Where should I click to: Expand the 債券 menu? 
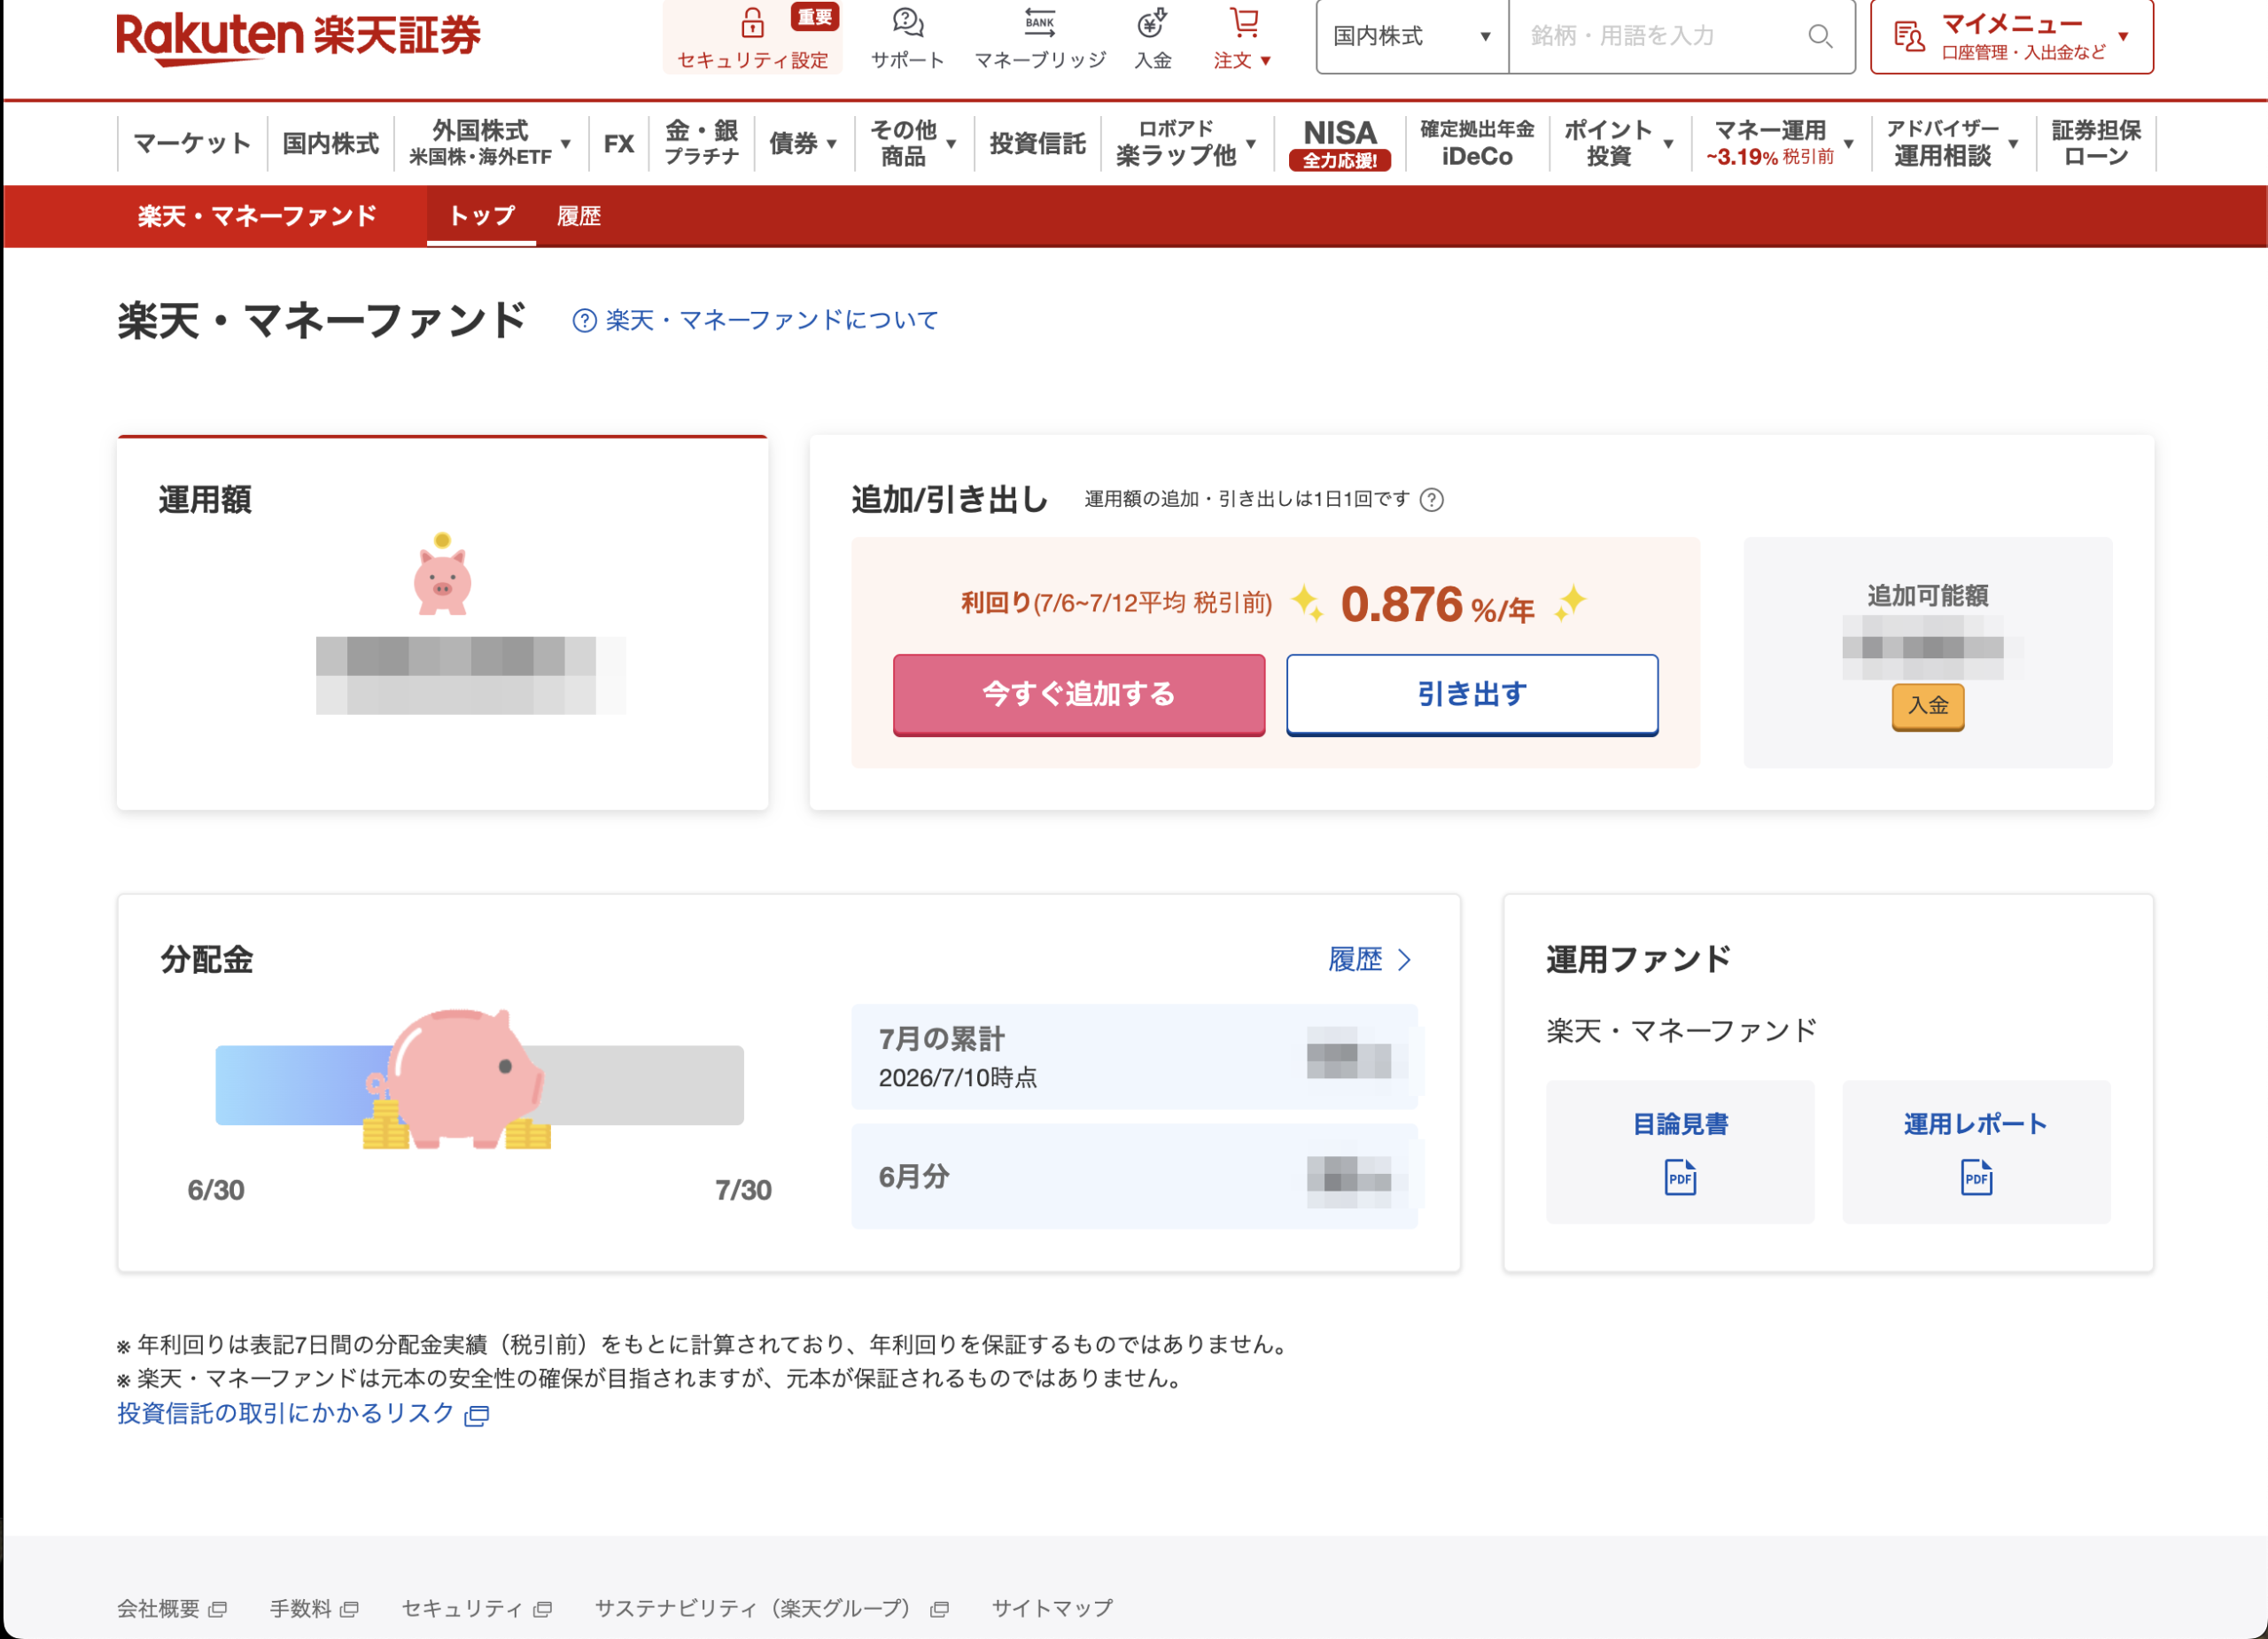click(x=832, y=144)
